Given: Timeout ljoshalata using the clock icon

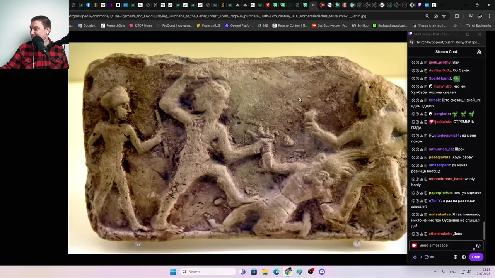Looking at the screenshot, I should click(418, 122).
